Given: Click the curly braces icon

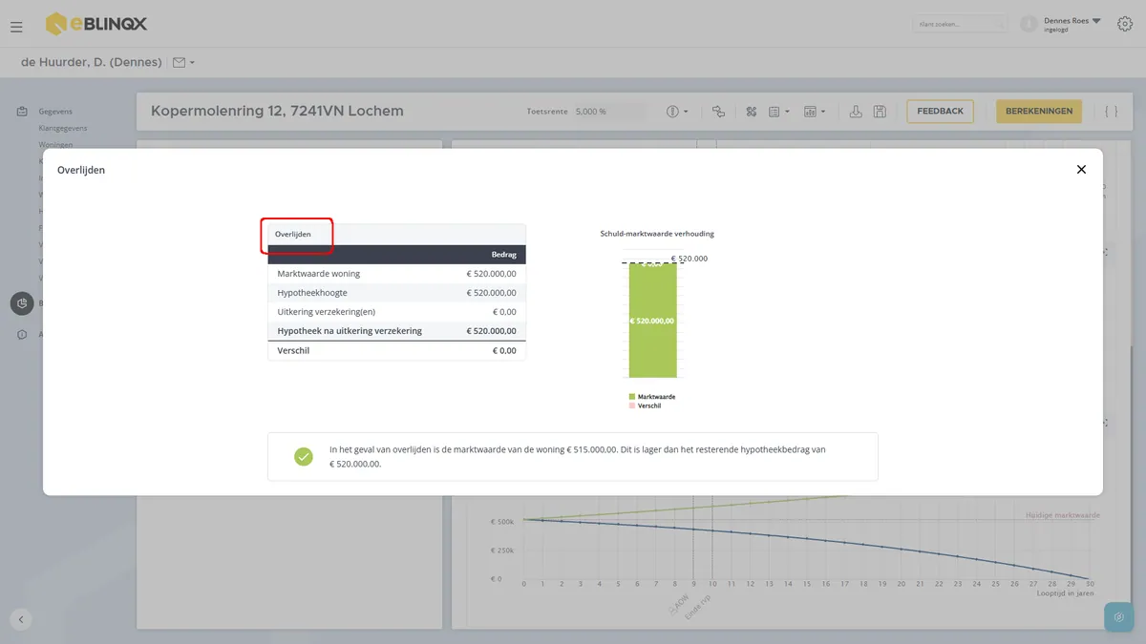Looking at the screenshot, I should click(x=1111, y=112).
